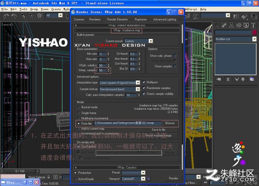The width and height of the screenshot is (259, 186).
Task: Toggle Check sample visibility checkbox
Action: pyautogui.click(x=144, y=93)
